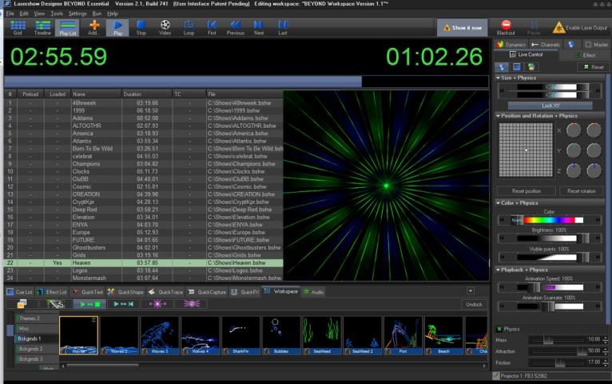This screenshot has width=612, height=384.
Task: Toggle the Lock XY button
Action: pyautogui.click(x=550, y=105)
